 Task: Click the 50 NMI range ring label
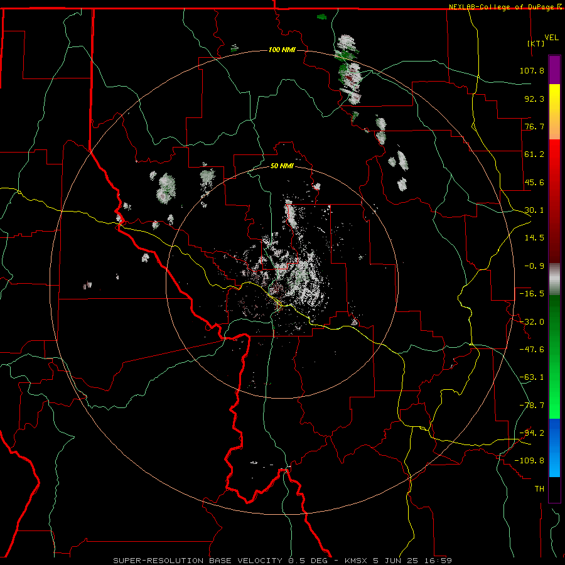pyautogui.click(x=282, y=166)
